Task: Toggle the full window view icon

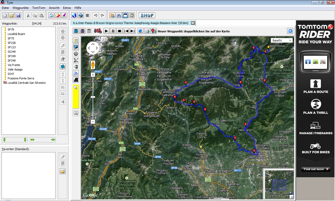Action: [125, 15]
